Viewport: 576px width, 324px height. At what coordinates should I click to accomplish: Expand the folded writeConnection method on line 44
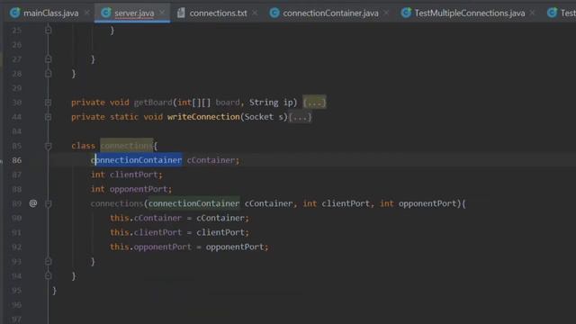pos(48,117)
